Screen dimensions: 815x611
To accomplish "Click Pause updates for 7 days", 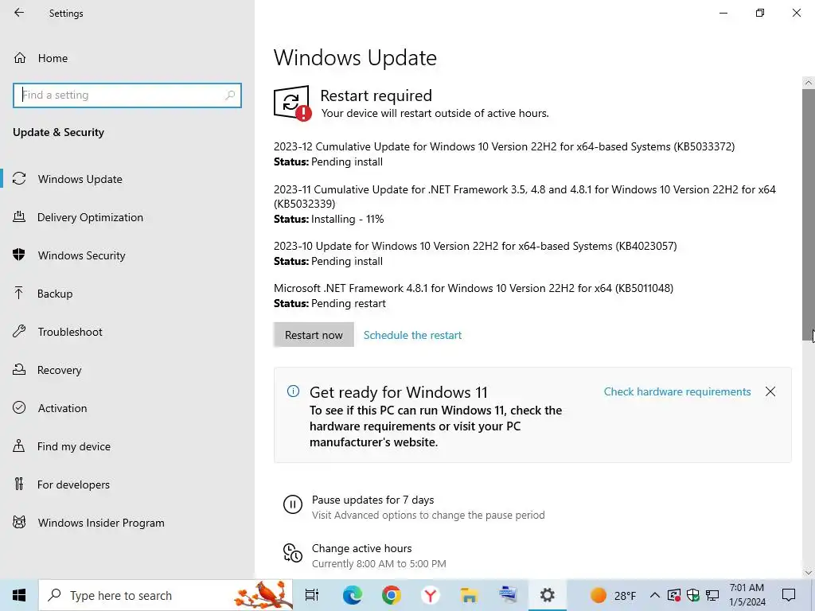I will click(x=372, y=500).
